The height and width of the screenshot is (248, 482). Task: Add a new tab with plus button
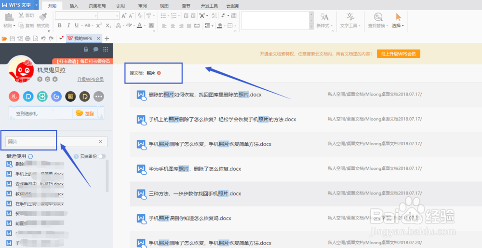pos(107,39)
